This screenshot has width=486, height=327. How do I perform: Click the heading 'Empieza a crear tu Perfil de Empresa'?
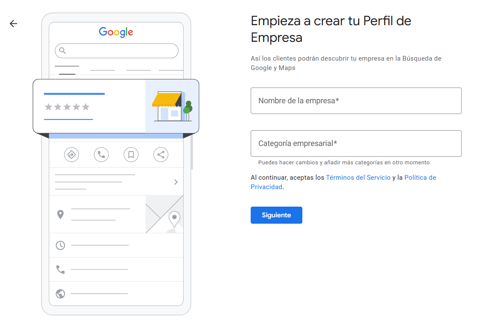click(331, 29)
